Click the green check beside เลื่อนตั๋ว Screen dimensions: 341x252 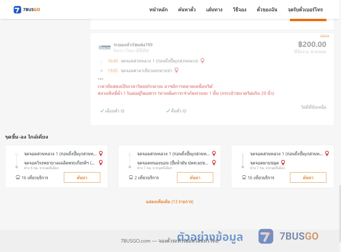coord(102,111)
